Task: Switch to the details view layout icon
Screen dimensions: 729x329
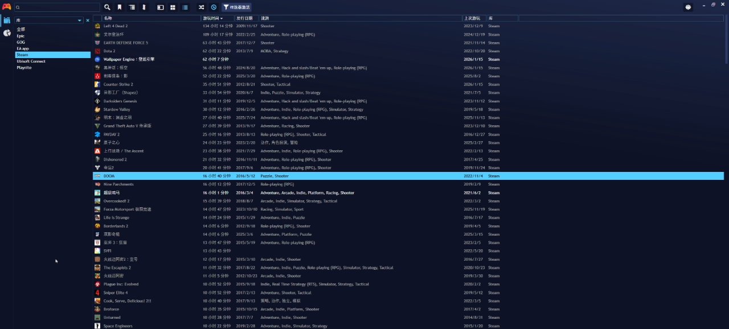Action: [x=160, y=7]
